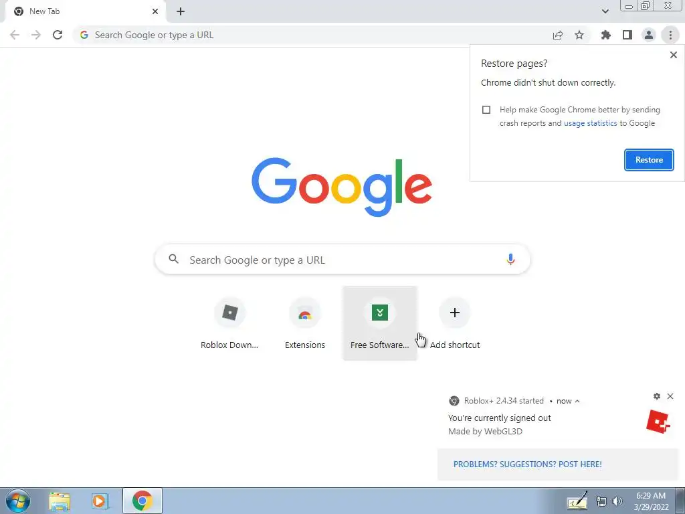Bookmark this tab with the star icon
The width and height of the screenshot is (685, 514).
tap(579, 35)
